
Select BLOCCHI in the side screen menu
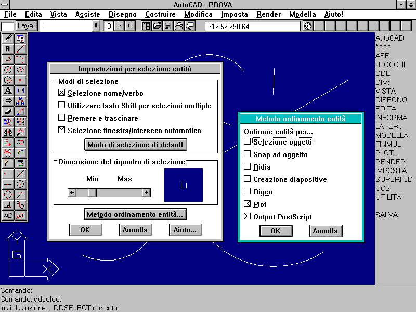tap(390, 64)
